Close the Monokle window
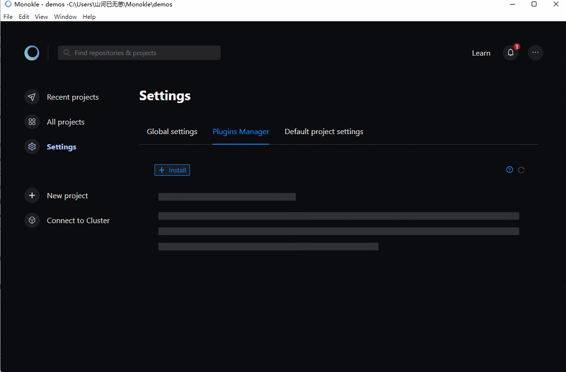This screenshot has width=566, height=372. [x=556, y=4]
